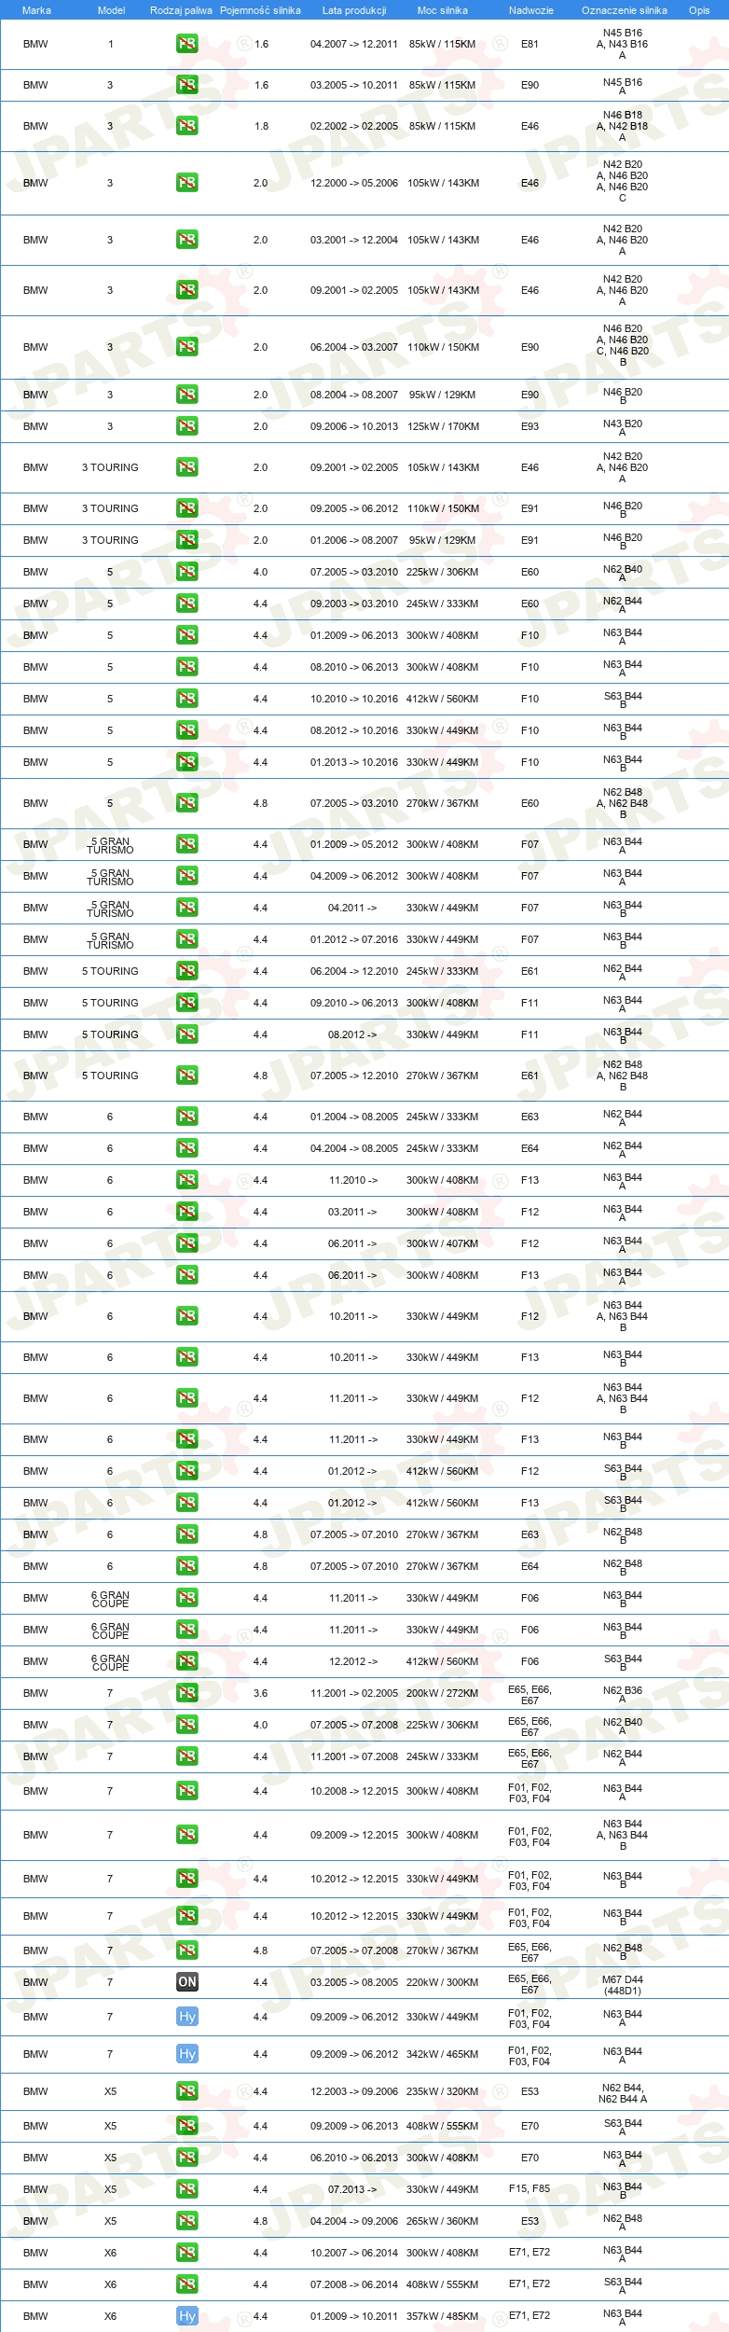Click the petrol icon for BMW 6 4.8 E63
Screen dimensions: 729x2332
(x=187, y=1534)
